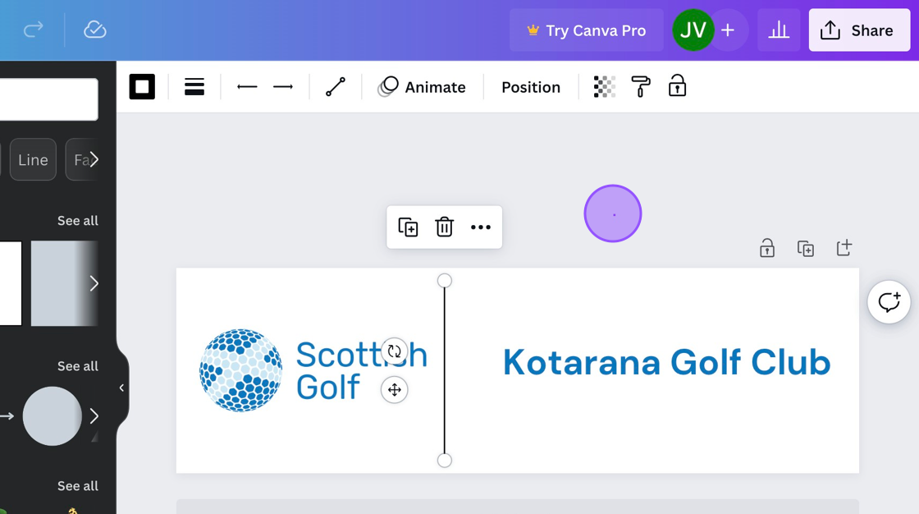
Task: Click the rotate handle icon
Action: (x=395, y=351)
